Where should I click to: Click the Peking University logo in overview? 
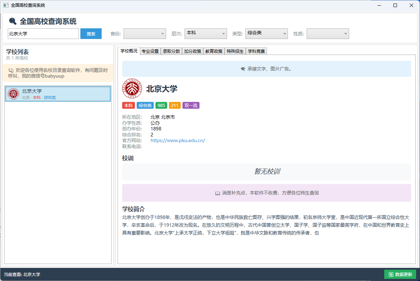coord(132,89)
